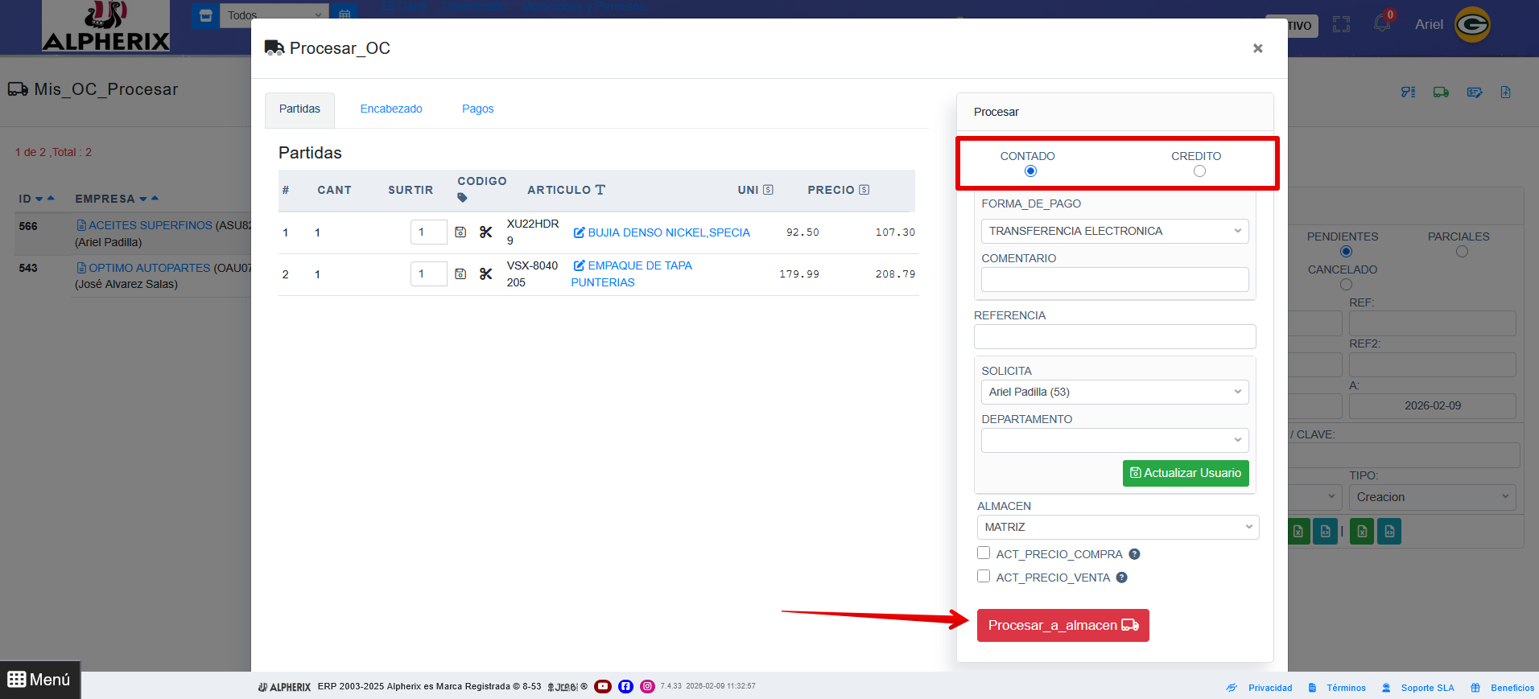1539x699 pixels.
Task: Open FORMA_DE_PAGO dropdown
Action: 1114,231
